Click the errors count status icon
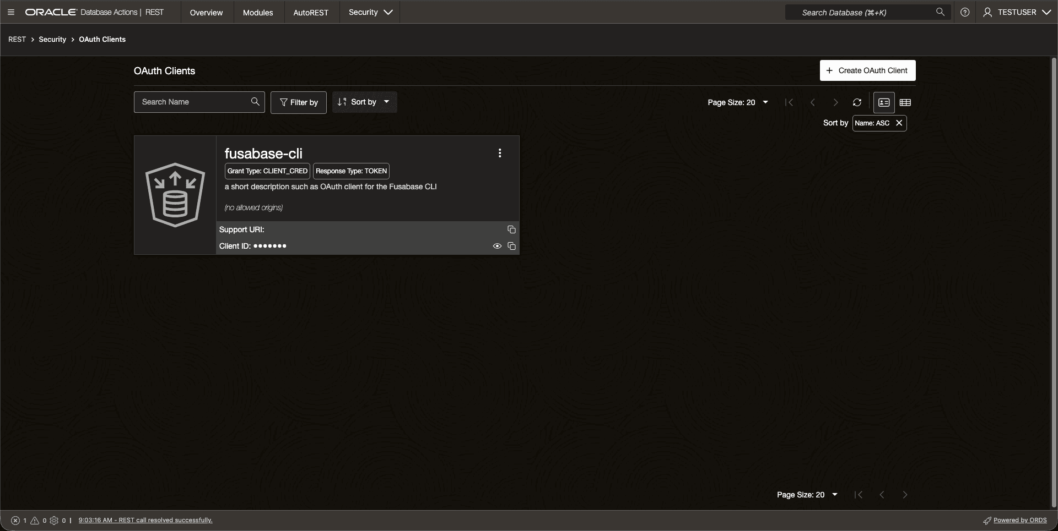This screenshot has height=531, width=1058. pos(15,520)
